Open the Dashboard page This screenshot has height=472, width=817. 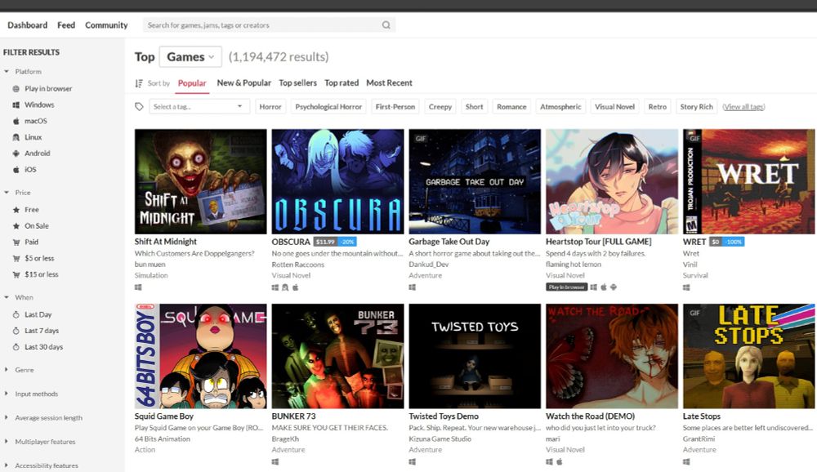pyautogui.click(x=27, y=25)
